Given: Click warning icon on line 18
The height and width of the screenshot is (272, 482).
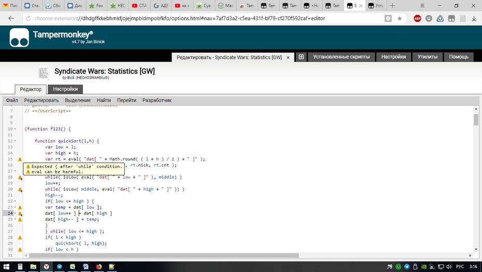Looking at the screenshot, I should 20,177.
